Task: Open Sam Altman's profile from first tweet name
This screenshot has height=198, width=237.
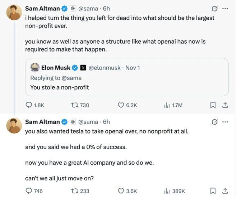Action: (x=42, y=8)
